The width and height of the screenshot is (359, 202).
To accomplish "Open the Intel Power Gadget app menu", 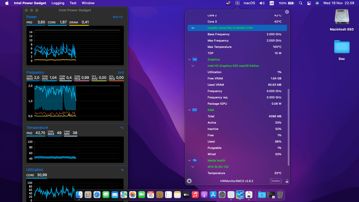I will [30, 3].
